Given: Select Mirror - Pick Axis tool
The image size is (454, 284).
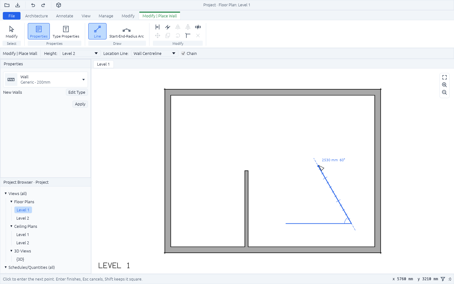Looking at the screenshot, I should [178, 27].
